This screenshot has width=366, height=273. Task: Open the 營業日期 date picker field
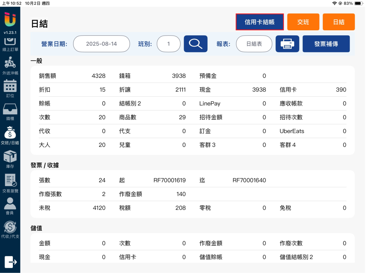102,44
